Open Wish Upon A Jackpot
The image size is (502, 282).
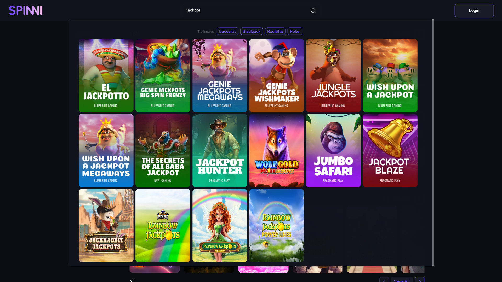[x=390, y=75]
